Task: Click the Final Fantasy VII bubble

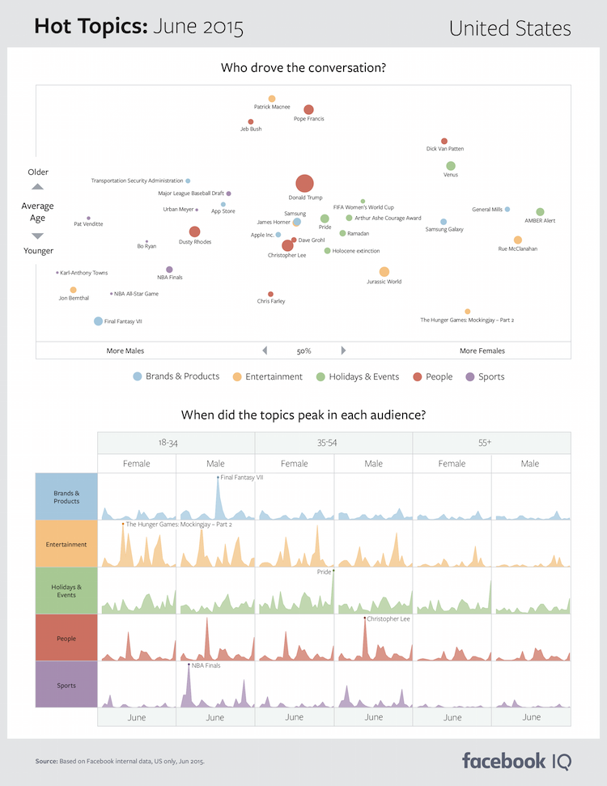Action: (x=99, y=321)
